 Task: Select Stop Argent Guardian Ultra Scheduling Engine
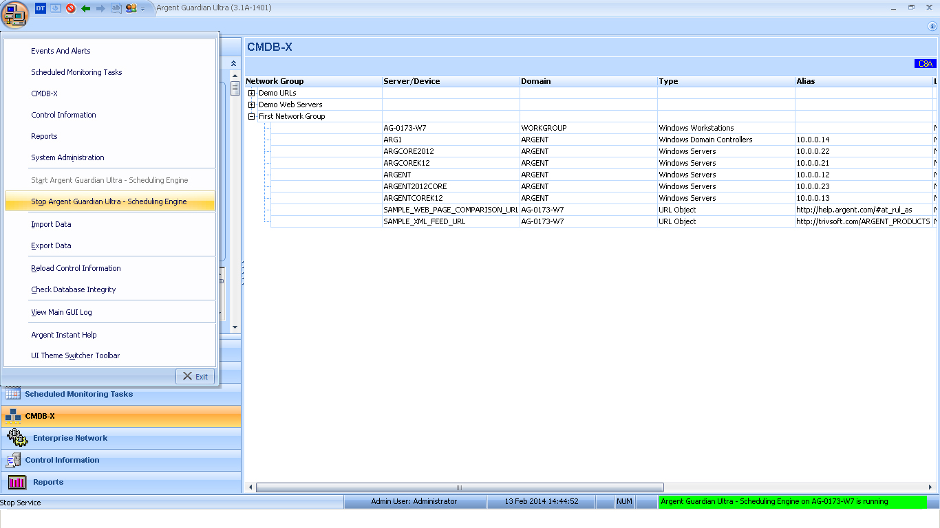(x=109, y=201)
